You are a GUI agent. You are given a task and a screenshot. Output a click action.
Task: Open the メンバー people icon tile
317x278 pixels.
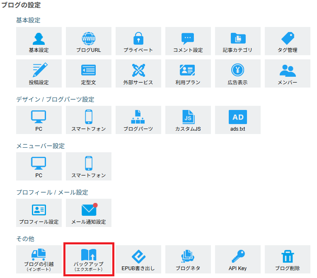point(288,73)
